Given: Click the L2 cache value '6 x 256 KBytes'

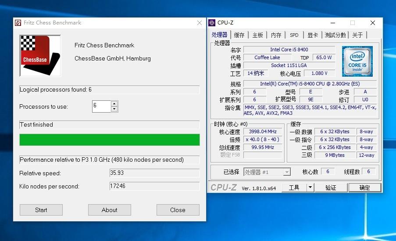Looking at the screenshot, I should 335,147.
